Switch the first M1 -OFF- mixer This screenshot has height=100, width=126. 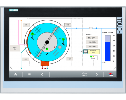click(92, 38)
